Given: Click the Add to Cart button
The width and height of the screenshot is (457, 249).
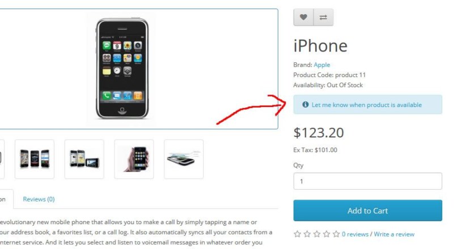Looking at the screenshot, I should 367,211.
